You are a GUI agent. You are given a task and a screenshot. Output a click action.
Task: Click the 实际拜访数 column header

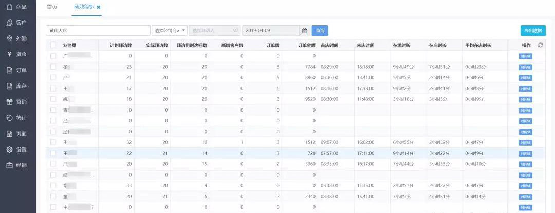pyautogui.click(x=157, y=46)
